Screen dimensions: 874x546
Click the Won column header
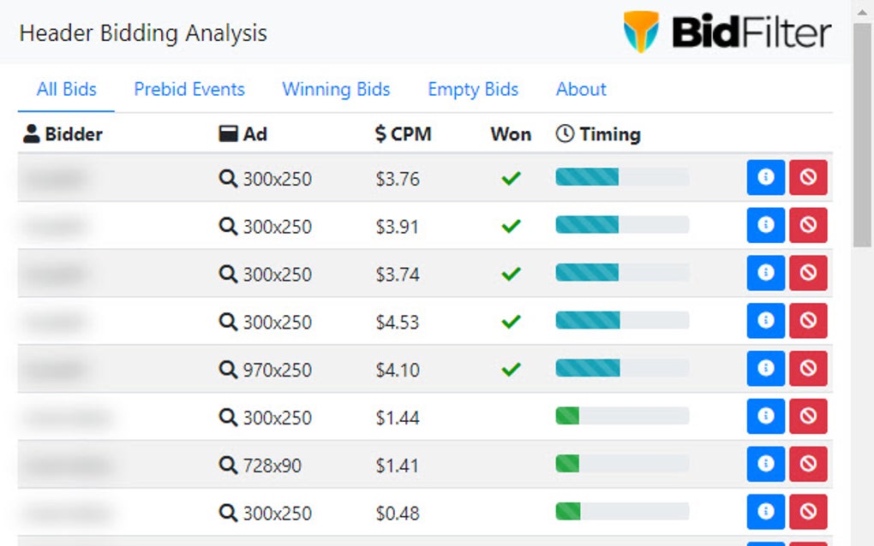tap(511, 134)
